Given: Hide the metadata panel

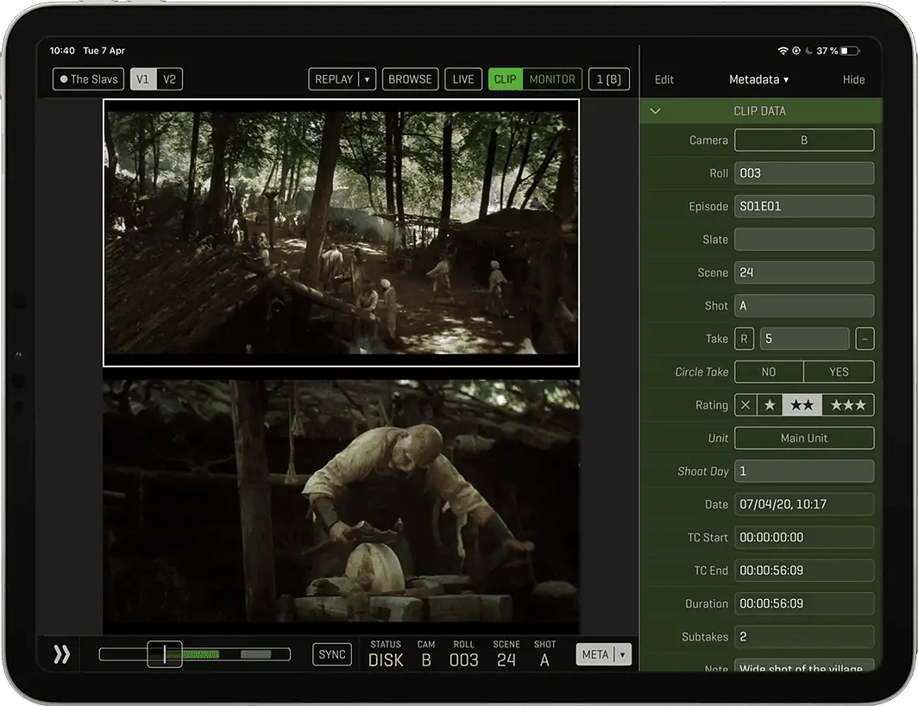Looking at the screenshot, I should 853,79.
